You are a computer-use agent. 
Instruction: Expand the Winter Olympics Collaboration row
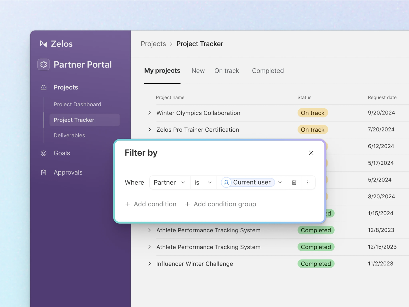(x=150, y=113)
